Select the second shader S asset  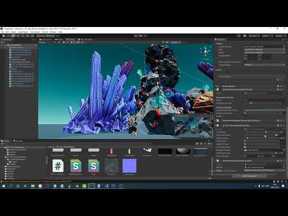click(x=94, y=166)
